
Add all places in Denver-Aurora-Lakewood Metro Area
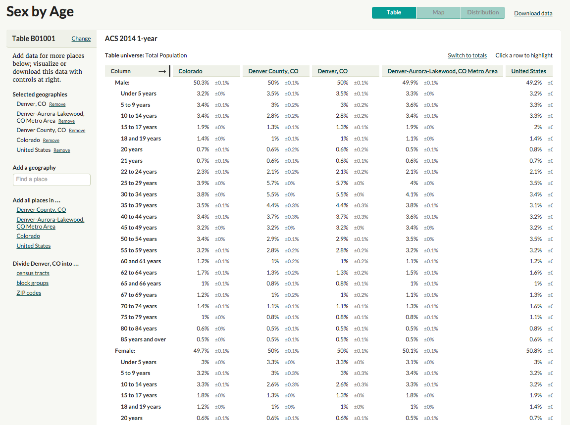50,223
